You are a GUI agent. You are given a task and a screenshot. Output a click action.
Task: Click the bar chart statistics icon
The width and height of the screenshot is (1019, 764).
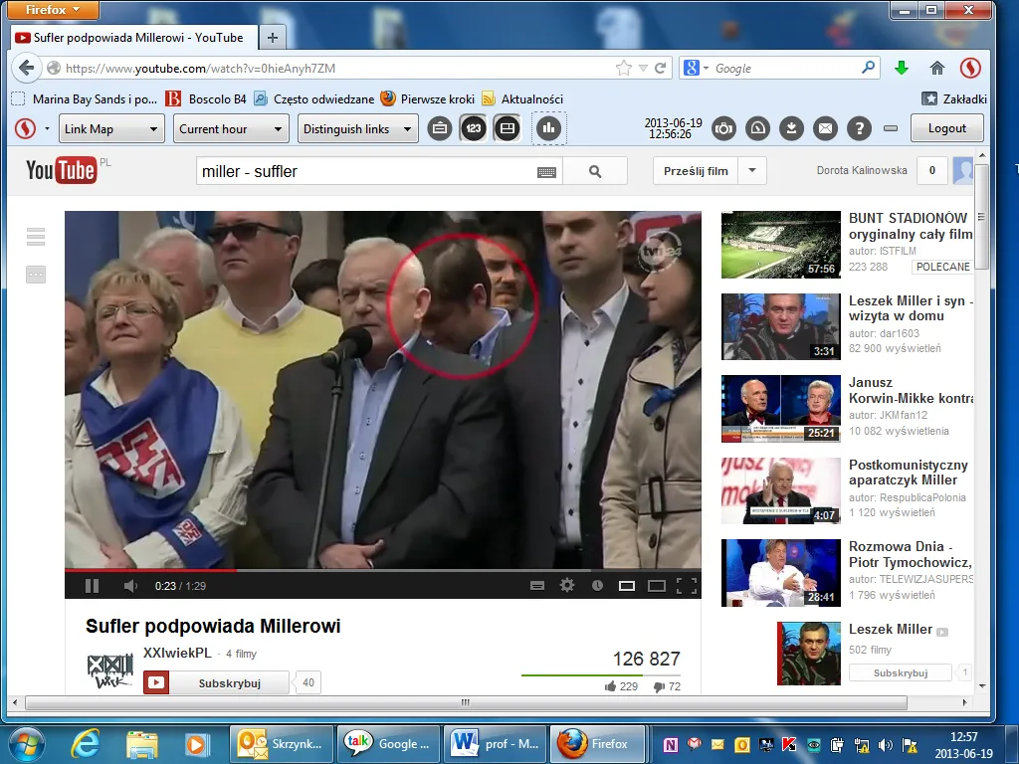pyautogui.click(x=548, y=128)
